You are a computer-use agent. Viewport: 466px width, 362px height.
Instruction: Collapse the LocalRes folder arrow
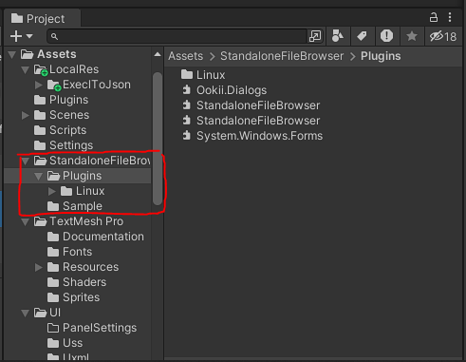coord(25,69)
